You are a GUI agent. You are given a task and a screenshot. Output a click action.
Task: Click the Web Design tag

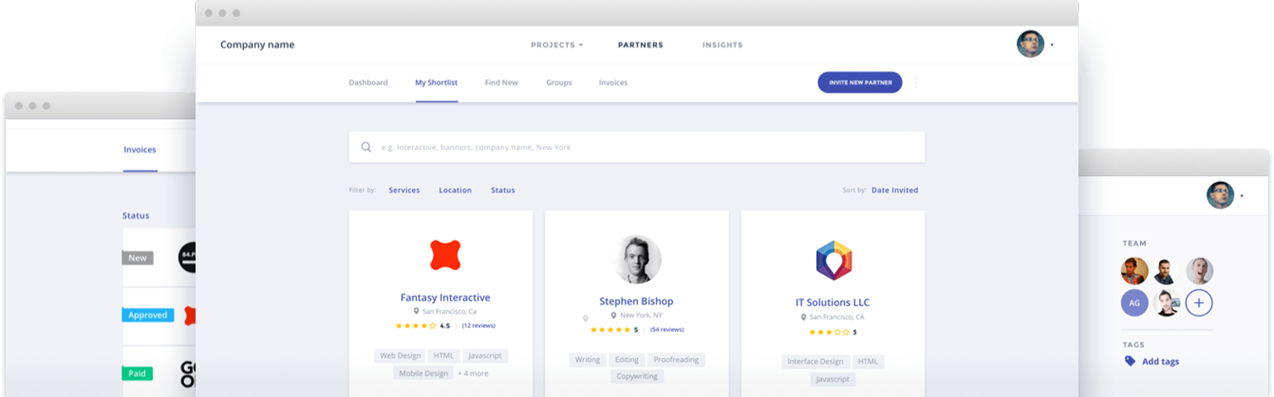tap(400, 355)
